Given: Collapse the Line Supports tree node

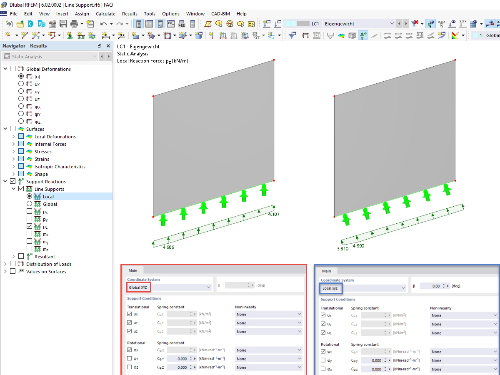Looking at the screenshot, I should pyautogui.click(x=13, y=189).
